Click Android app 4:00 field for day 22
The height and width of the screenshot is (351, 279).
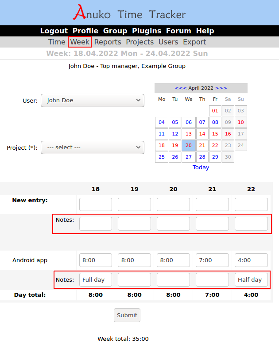click(x=251, y=260)
